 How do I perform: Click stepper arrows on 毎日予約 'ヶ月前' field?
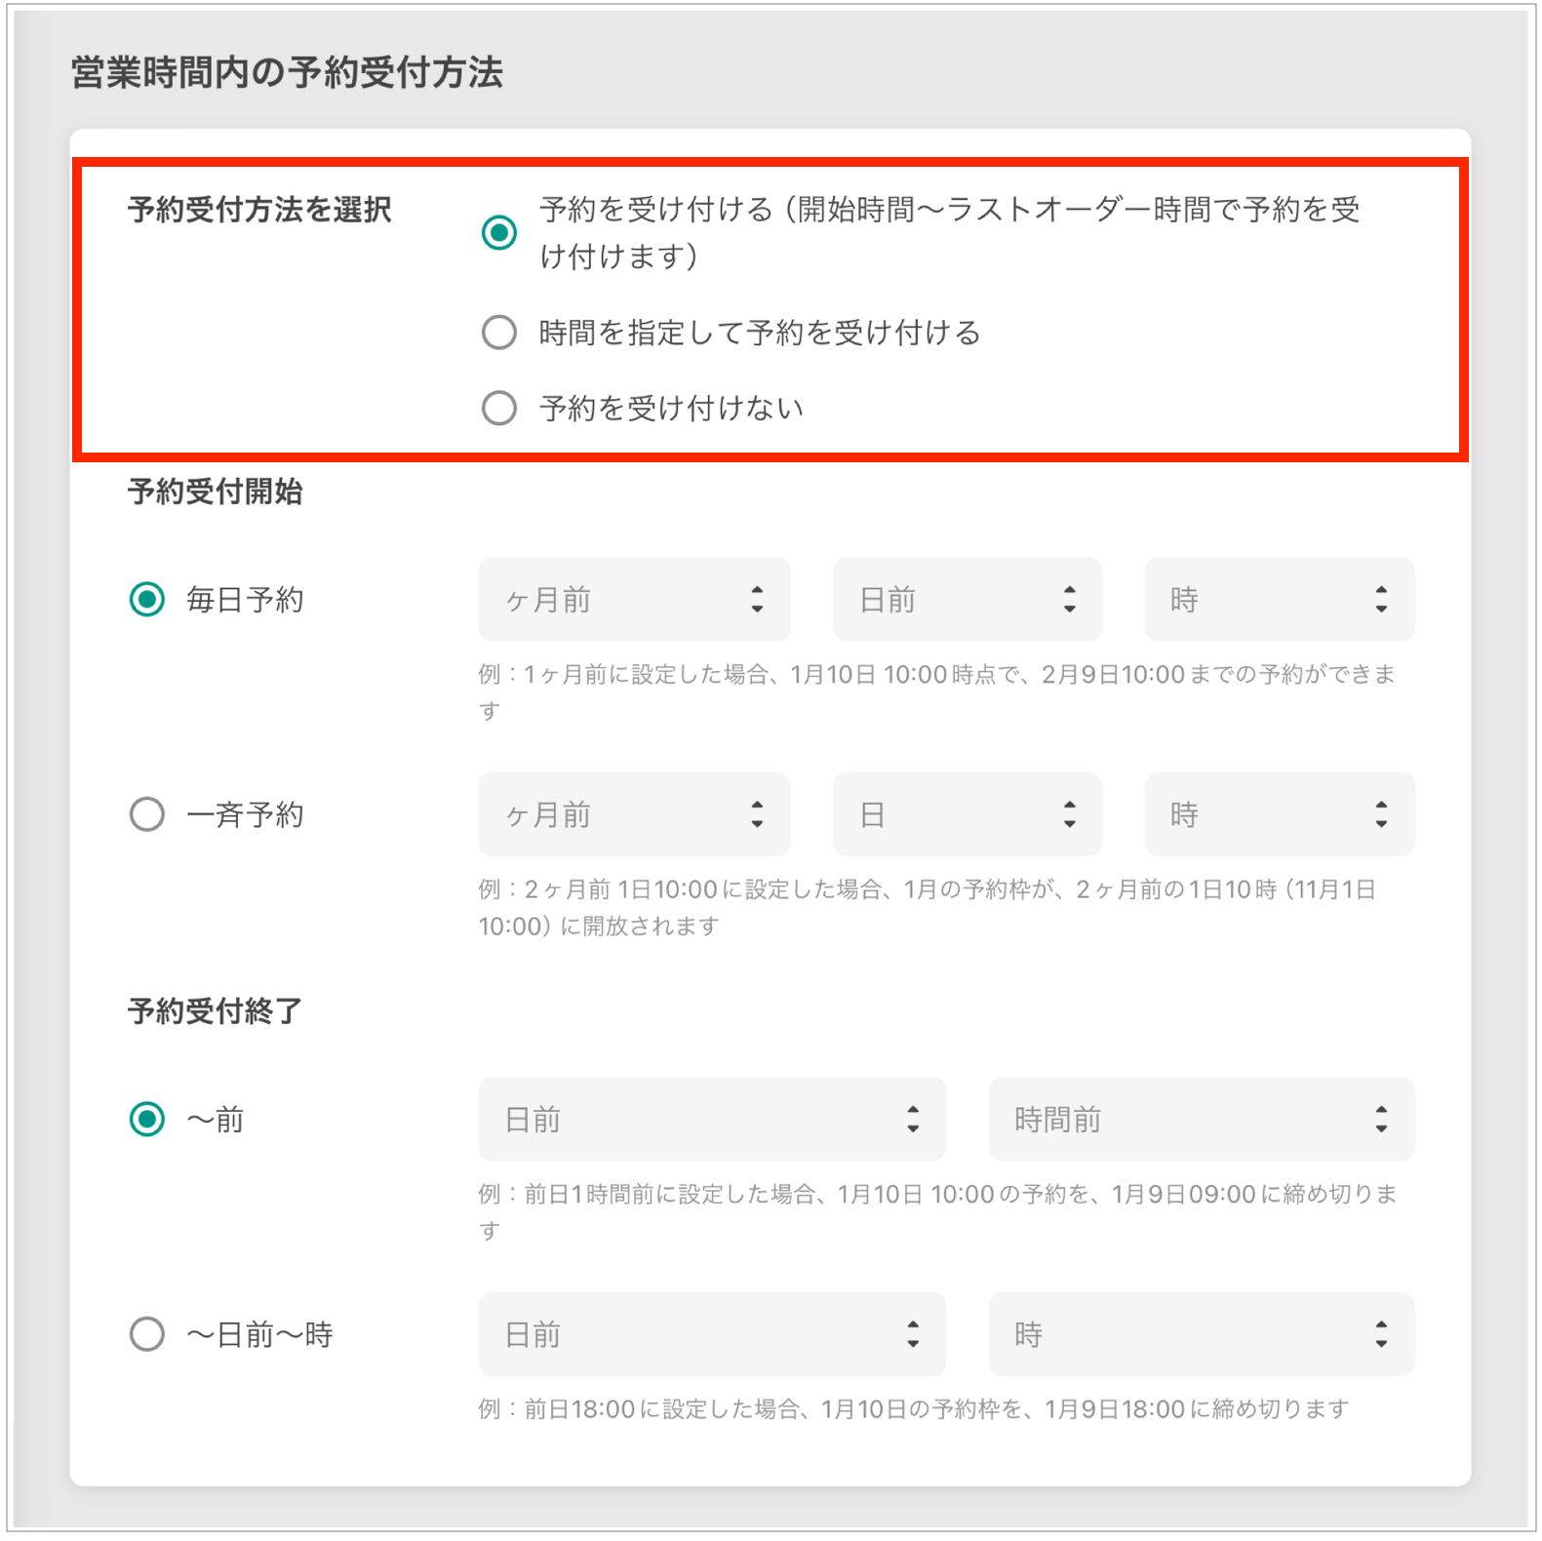click(x=757, y=599)
